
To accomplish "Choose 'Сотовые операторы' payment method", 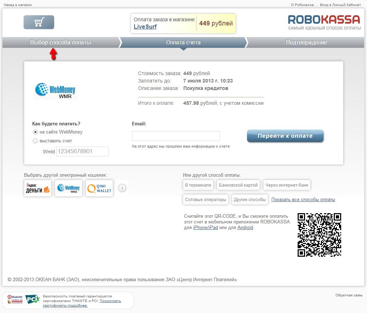I will tap(206, 200).
